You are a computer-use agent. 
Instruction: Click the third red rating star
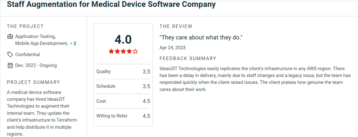tap(123, 51)
